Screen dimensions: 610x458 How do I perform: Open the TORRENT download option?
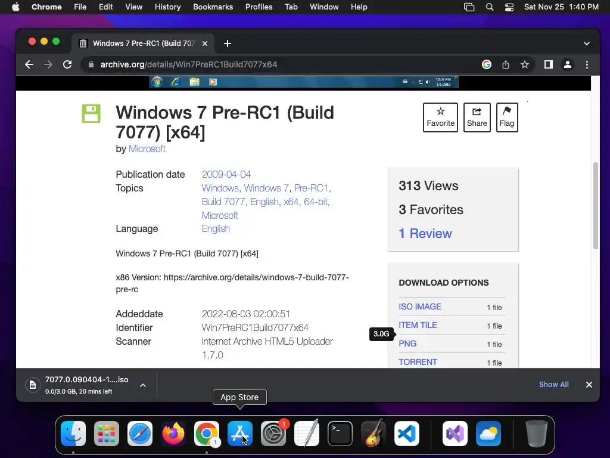[x=418, y=362]
